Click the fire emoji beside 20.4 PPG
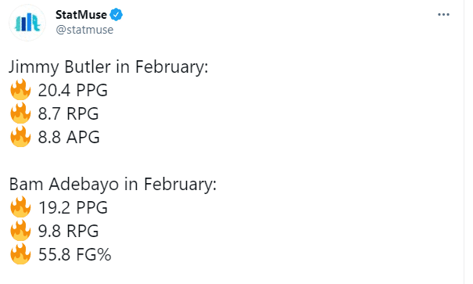473x284 pixels. (x=20, y=89)
